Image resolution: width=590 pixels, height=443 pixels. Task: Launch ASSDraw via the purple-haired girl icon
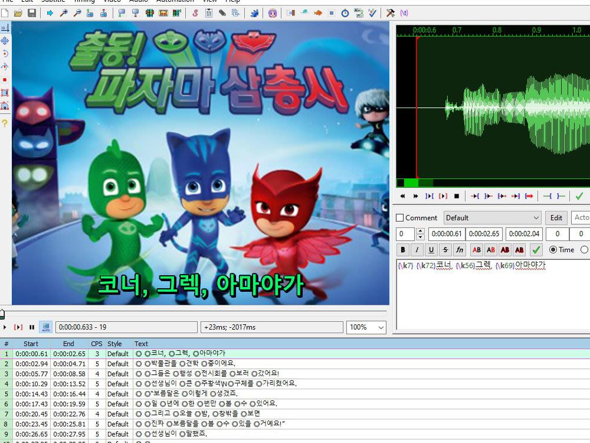tap(273, 13)
